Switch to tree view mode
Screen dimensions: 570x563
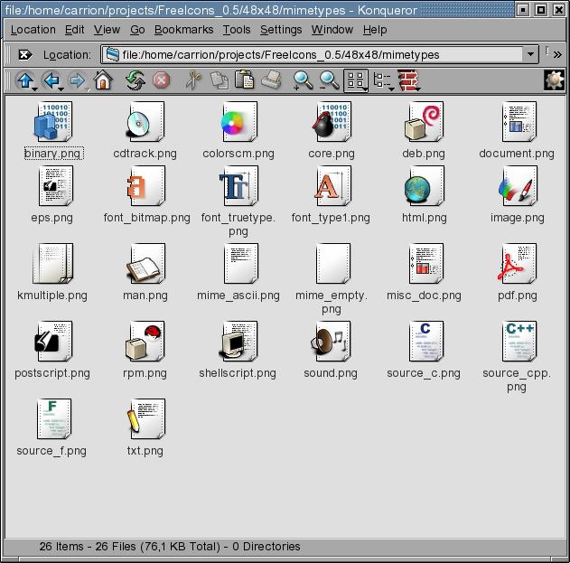click(x=382, y=80)
